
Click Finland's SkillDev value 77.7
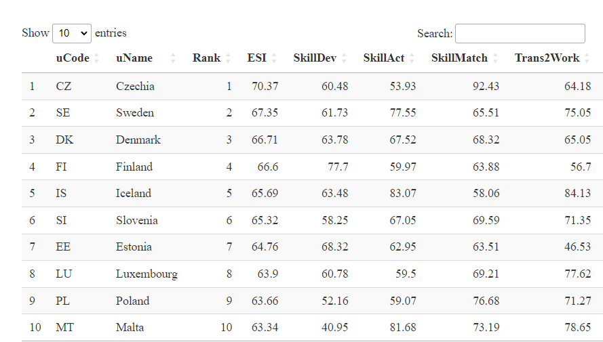(x=338, y=167)
